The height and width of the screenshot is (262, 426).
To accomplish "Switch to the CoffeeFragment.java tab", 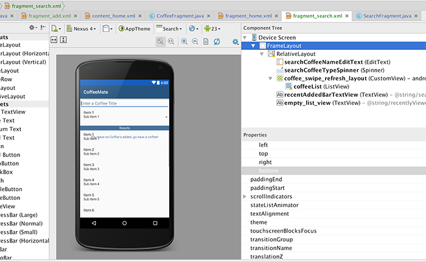I will coord(180,16).
